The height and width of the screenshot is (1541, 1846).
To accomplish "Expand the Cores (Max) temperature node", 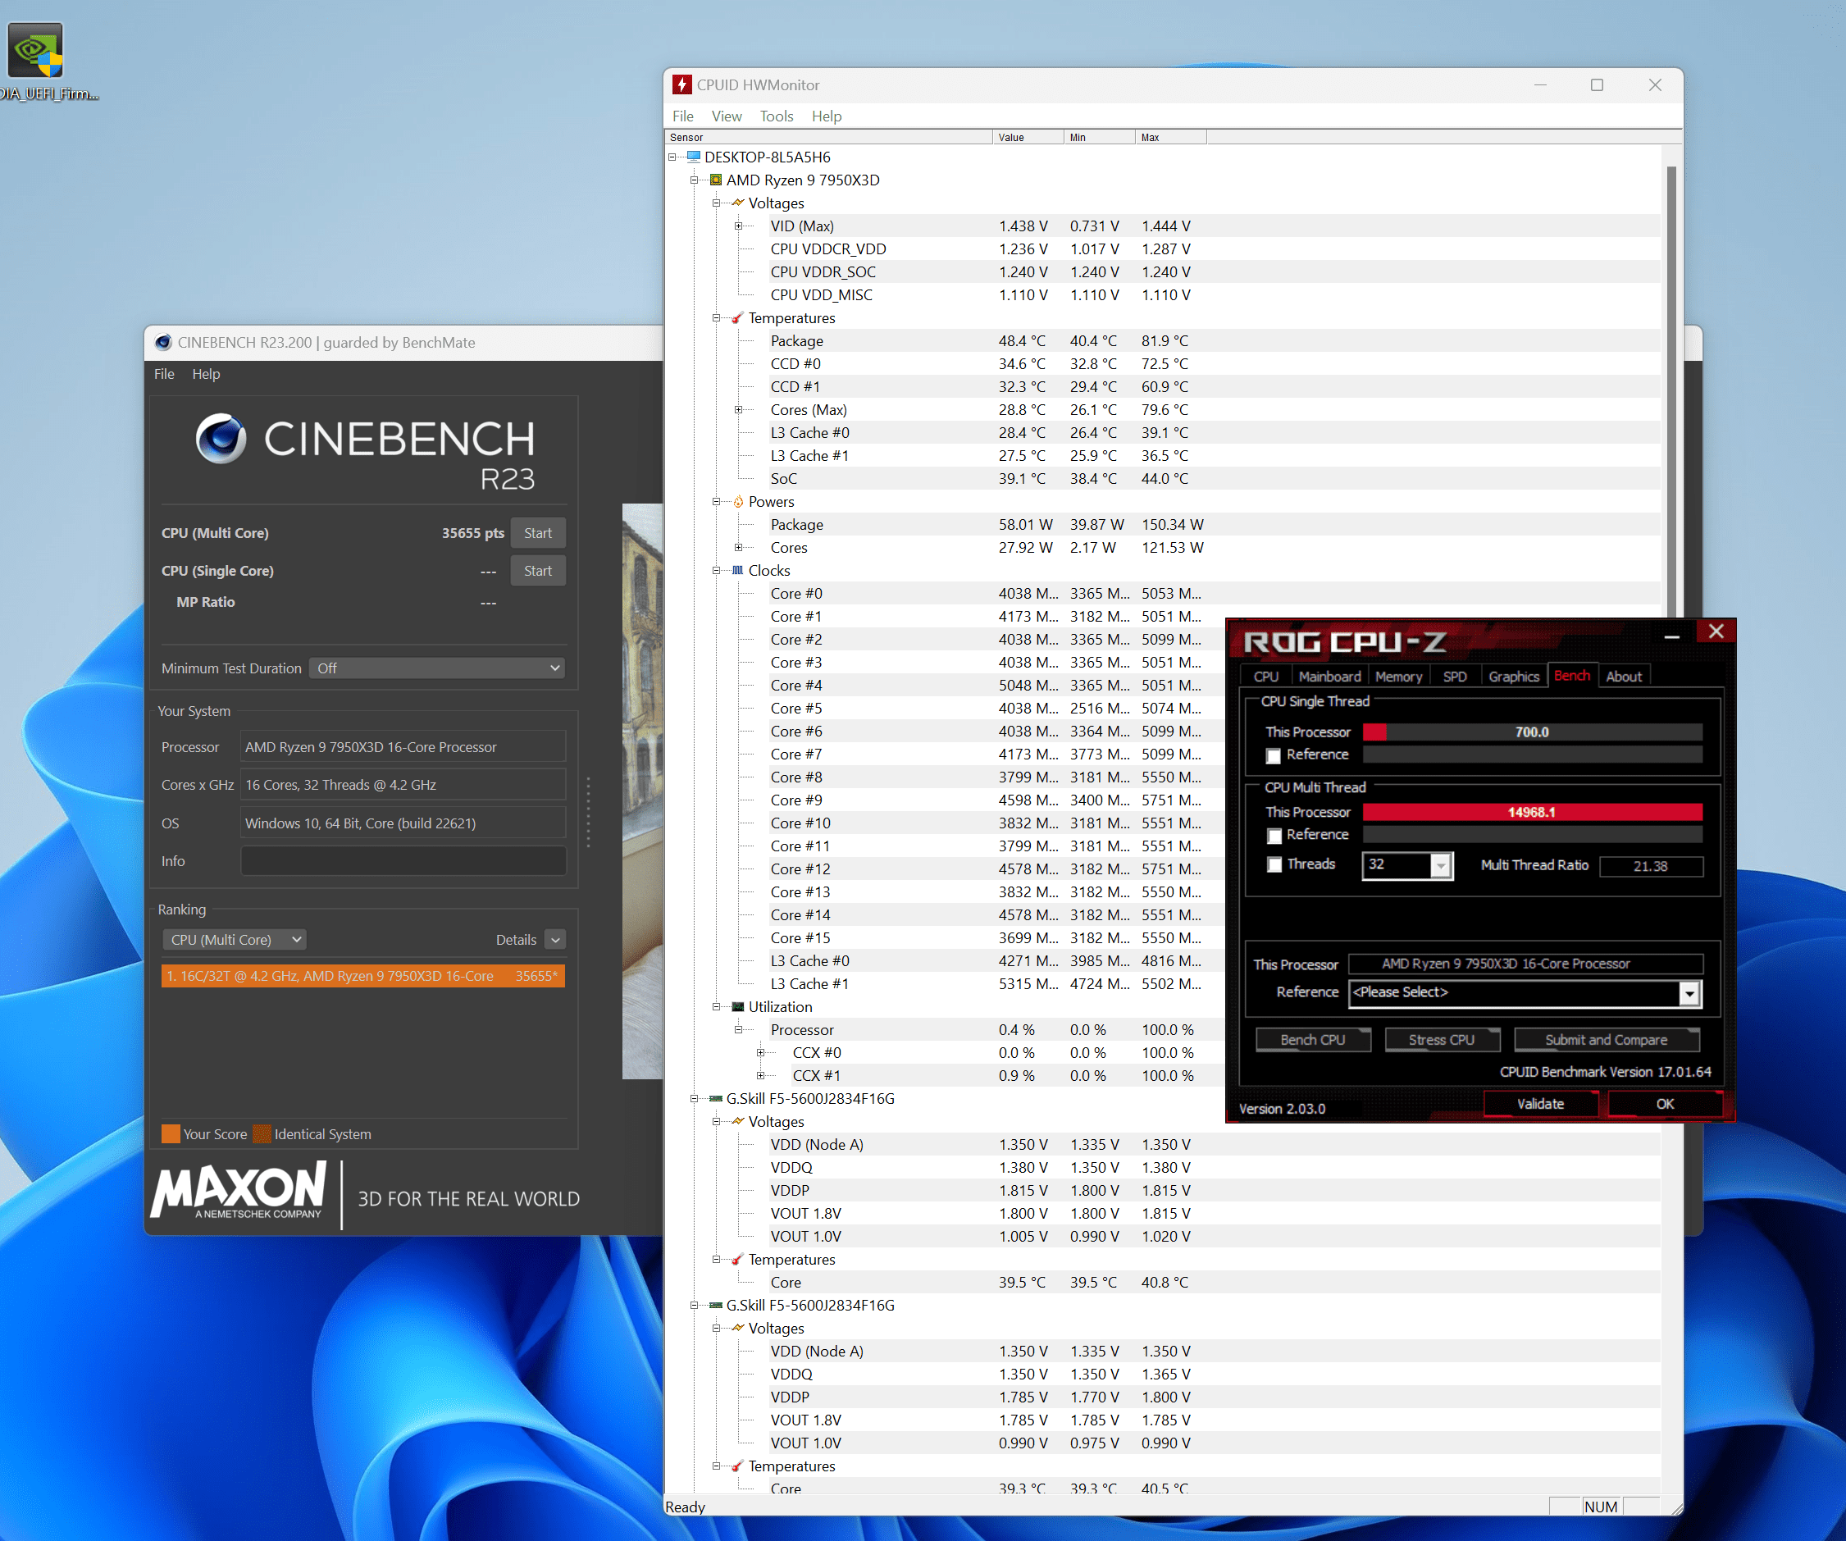I will (x=738, y=409).
